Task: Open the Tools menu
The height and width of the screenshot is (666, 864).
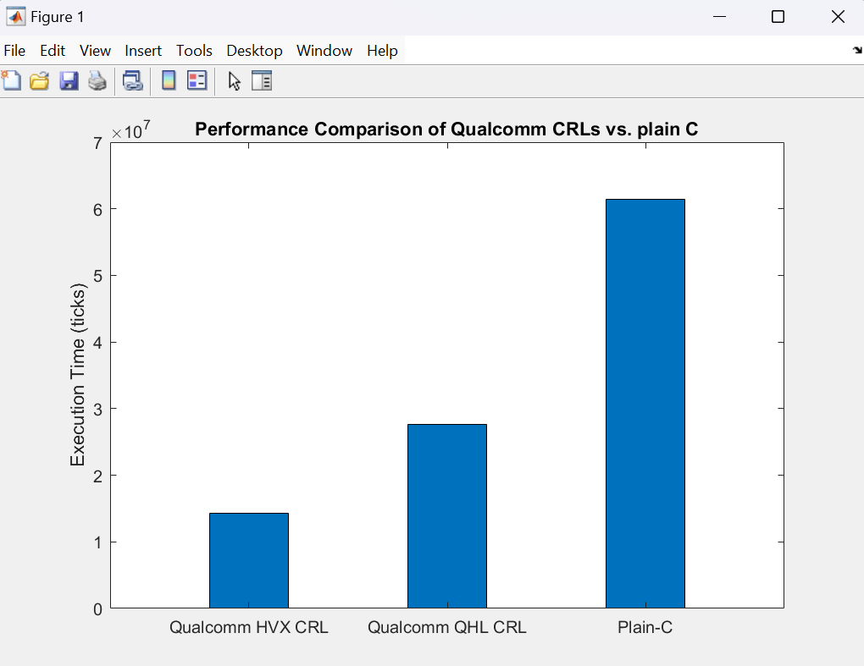Action: pyautogui.click(x=194, y=51)
